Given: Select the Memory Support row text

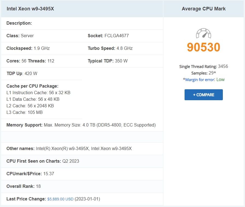Looking at the screenshot, I should click(x=81, y=125).
